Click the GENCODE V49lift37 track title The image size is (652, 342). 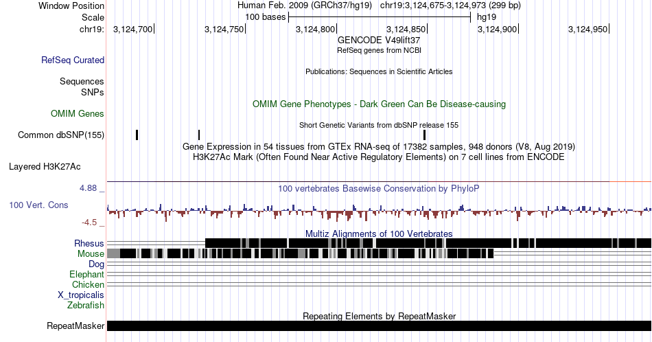click(379, 41)
